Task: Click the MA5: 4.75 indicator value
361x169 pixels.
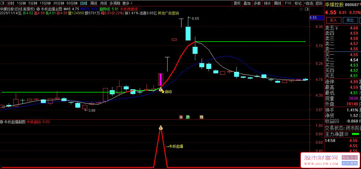Action: [x=71, y=9]
